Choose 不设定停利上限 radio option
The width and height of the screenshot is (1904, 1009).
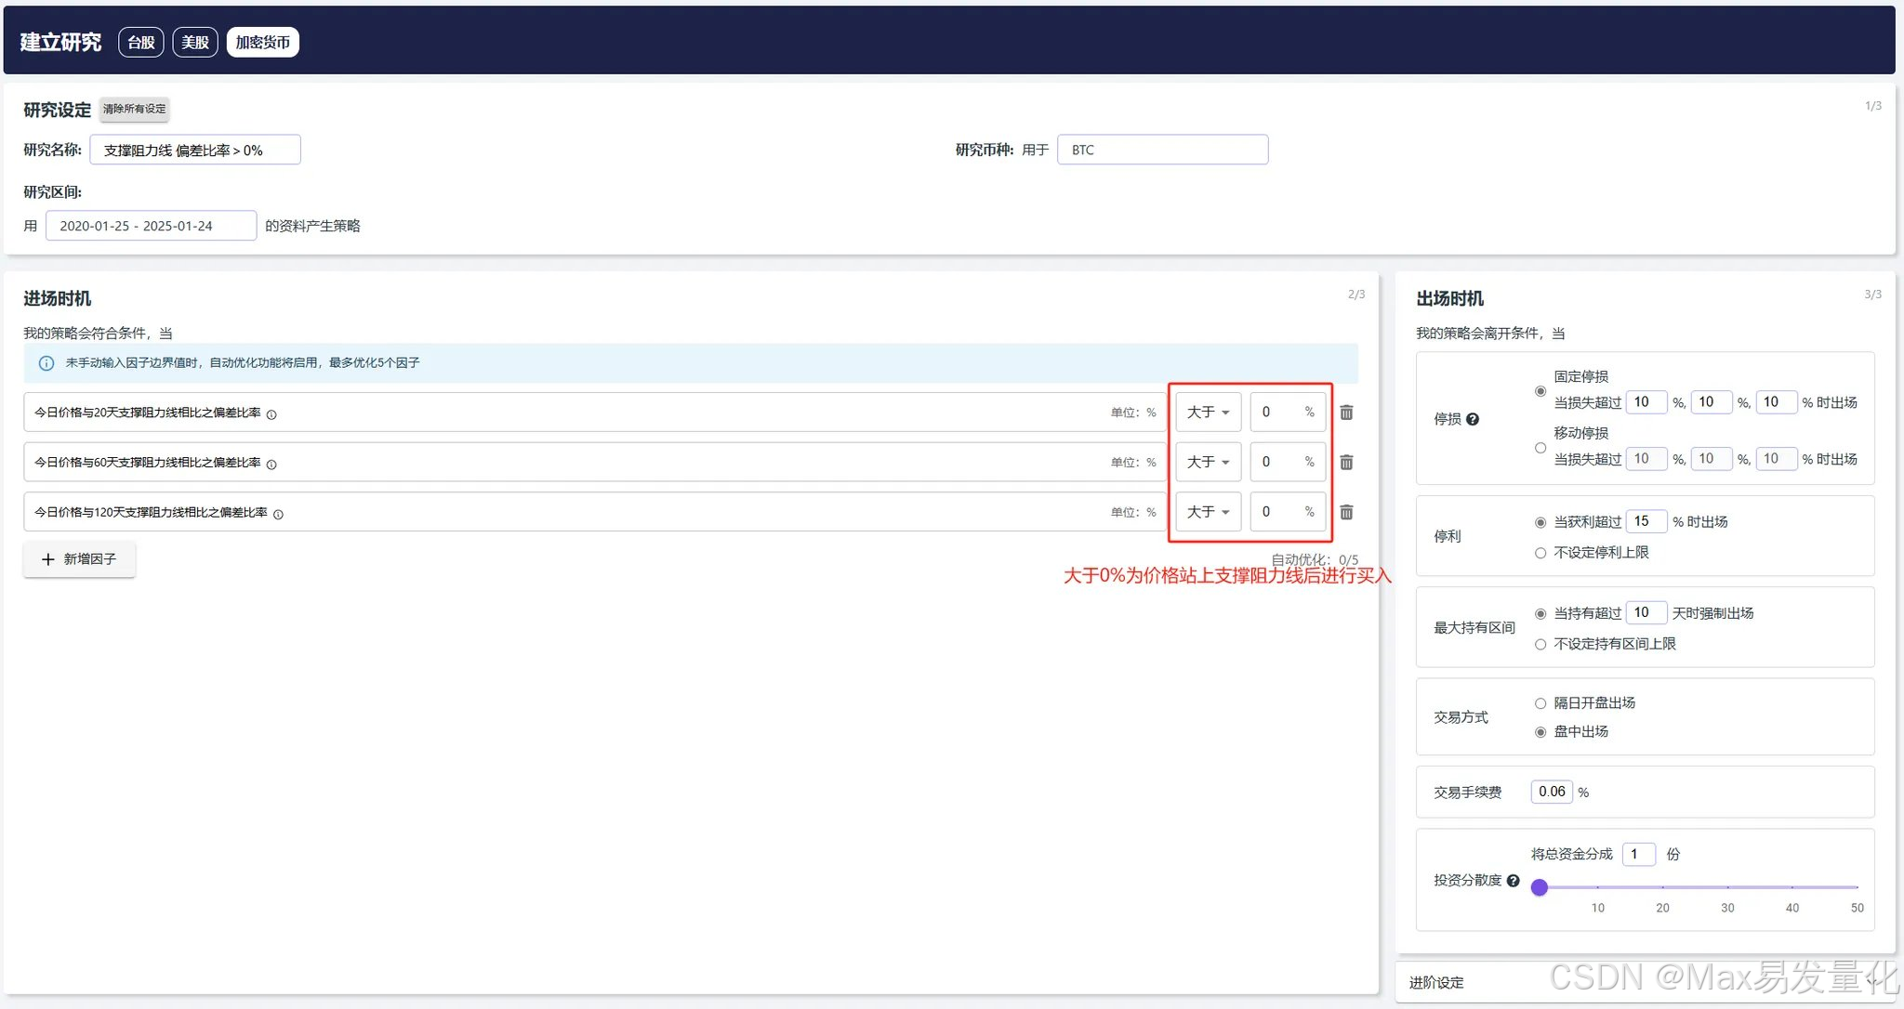1540,553
